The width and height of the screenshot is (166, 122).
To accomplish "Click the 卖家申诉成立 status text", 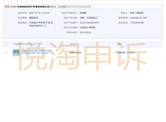I will [x=76, y=52].
